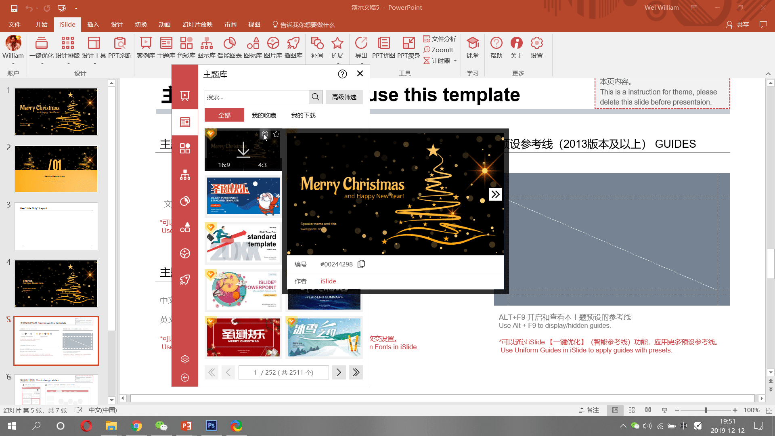
Task: Select 4:3 ratio on Christmas theme
Action: pyautogui.click(x=262, y=165)
